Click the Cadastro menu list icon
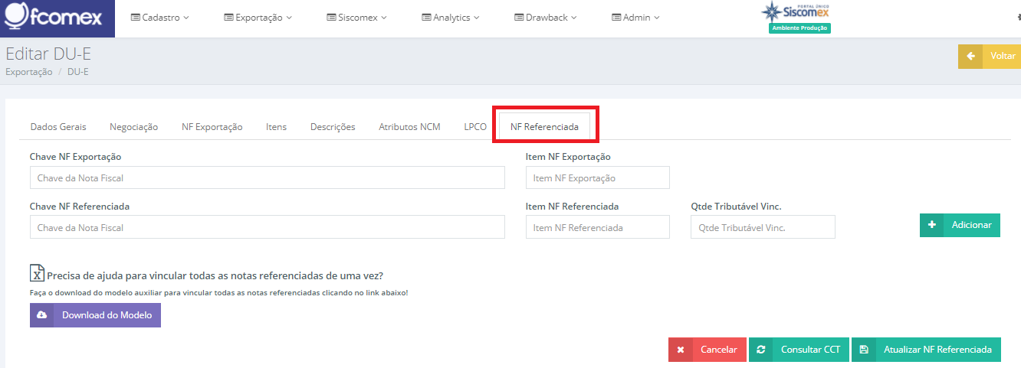Screen dimensions: 1021x368 point(136,17)
